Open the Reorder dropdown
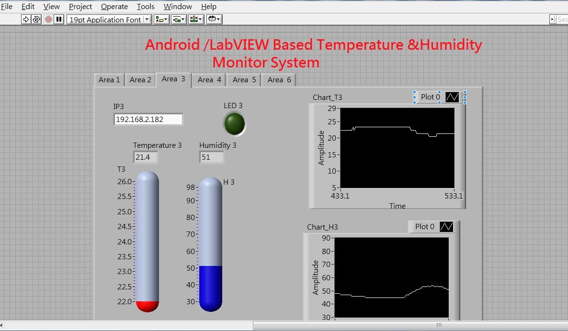Screen dimensions: 568x331 (215, 19)
